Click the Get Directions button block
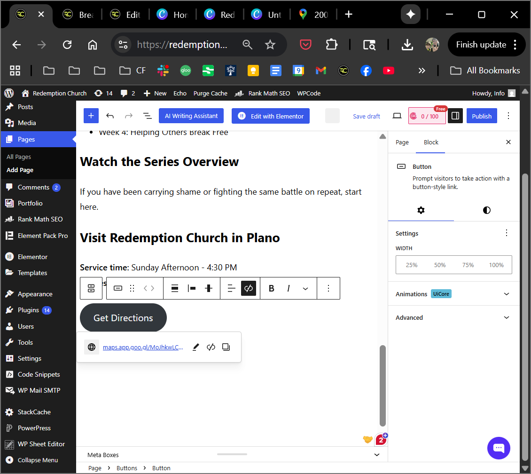 click(123, 318)
